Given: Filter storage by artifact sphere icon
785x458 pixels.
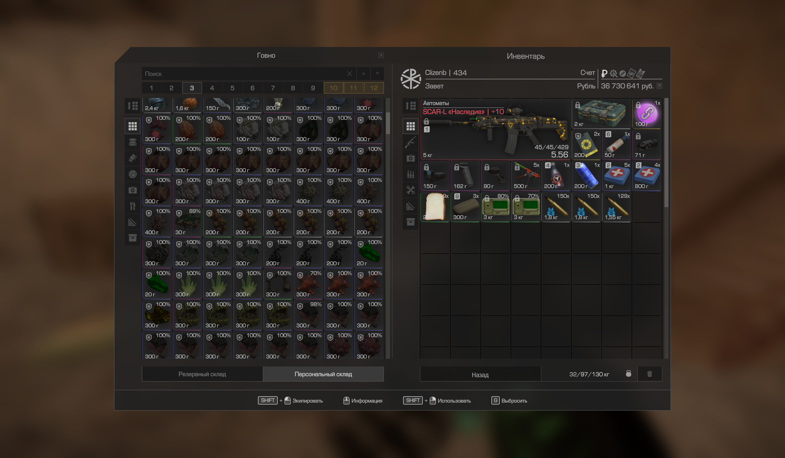Looking at the screenshot, I should click(132, 174).
